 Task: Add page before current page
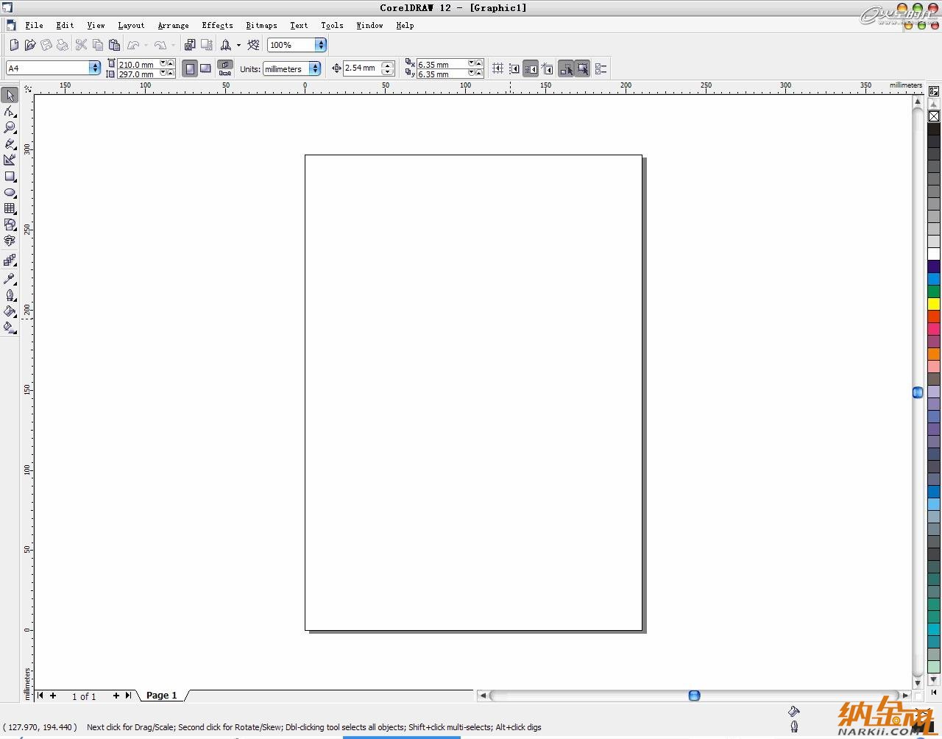(x=52, y=695)
